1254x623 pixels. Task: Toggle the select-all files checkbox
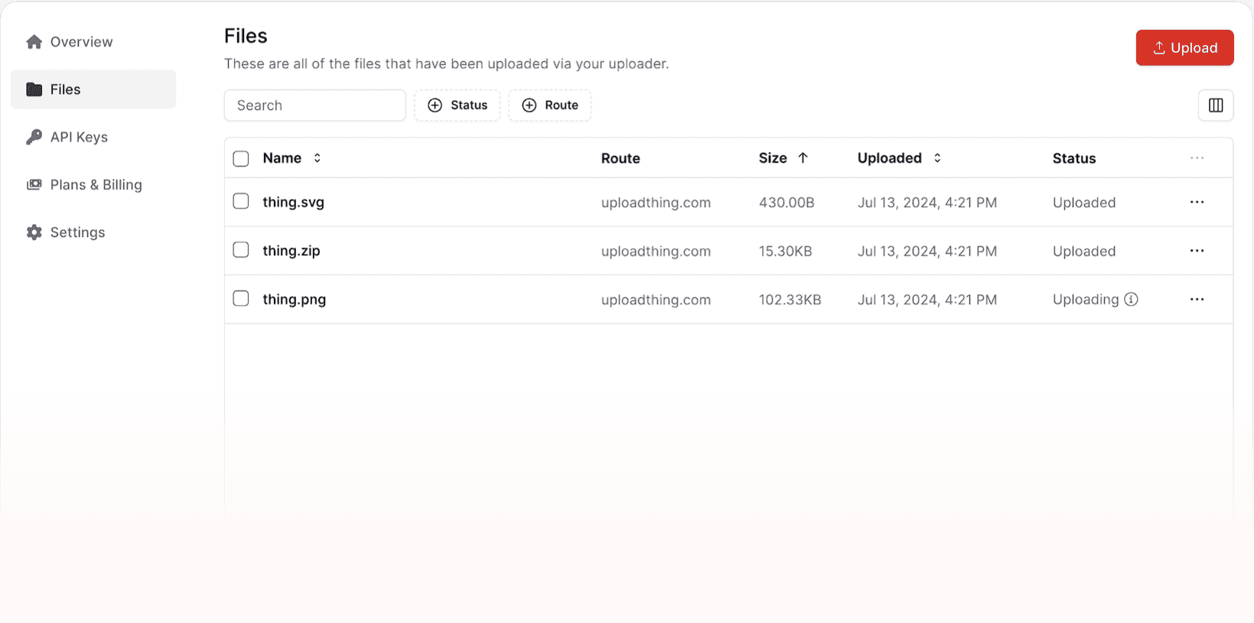point(241,158)
